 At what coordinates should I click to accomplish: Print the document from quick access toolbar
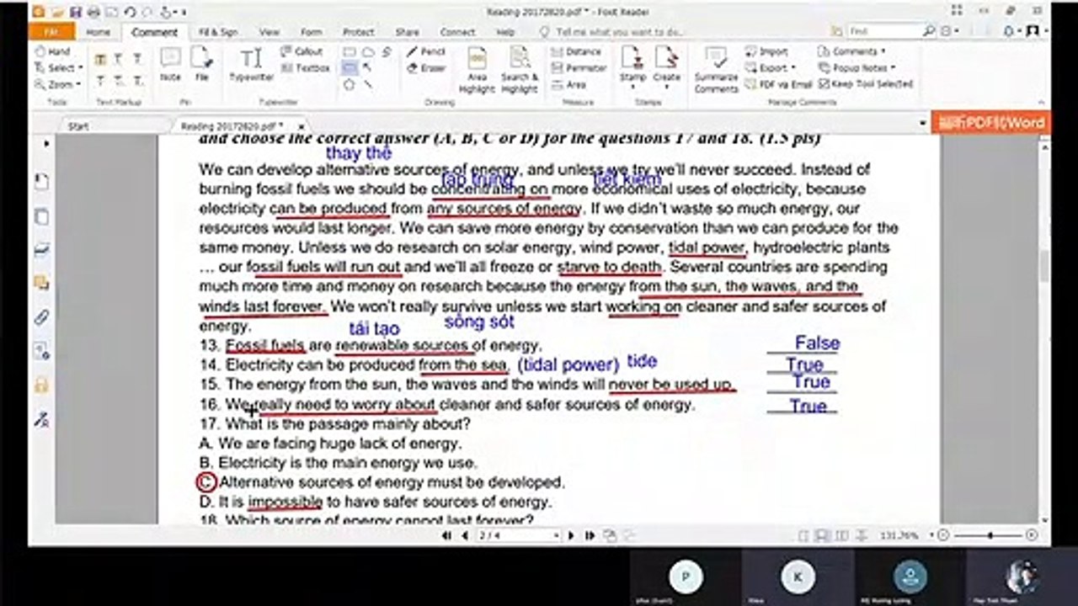pyautogui.click(x=93, y=12)
